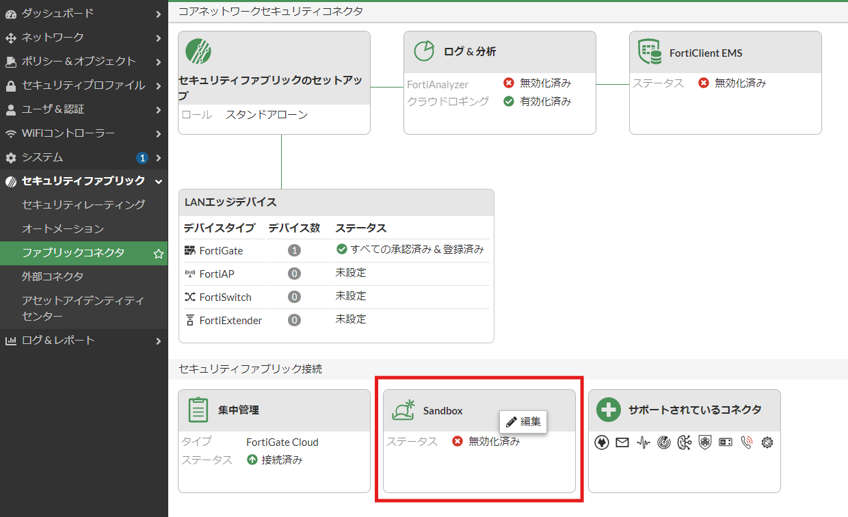Image resolution: width=848 pixels, height=517 pixels.
Task: Click the FortiAP device type row
Action: (336, 274)
